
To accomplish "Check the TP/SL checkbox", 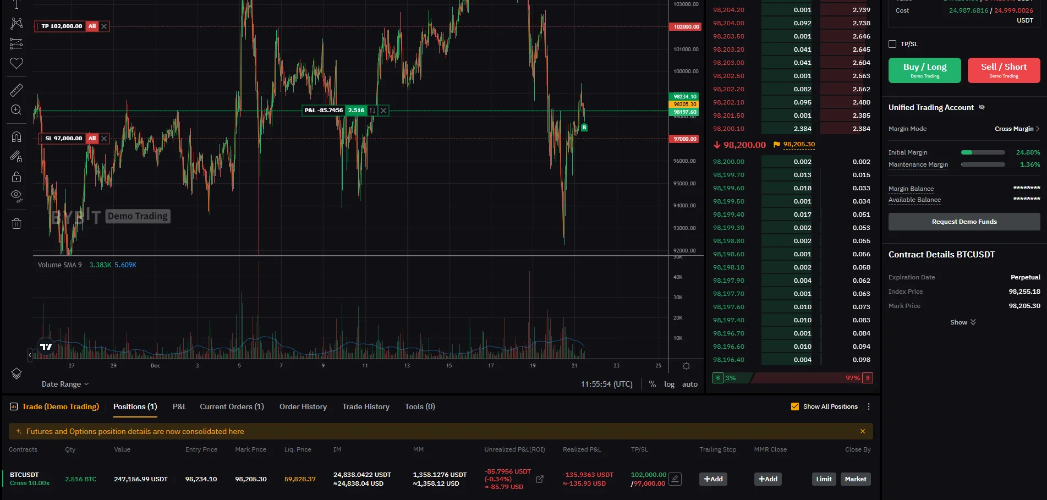I will click(892, 44).
